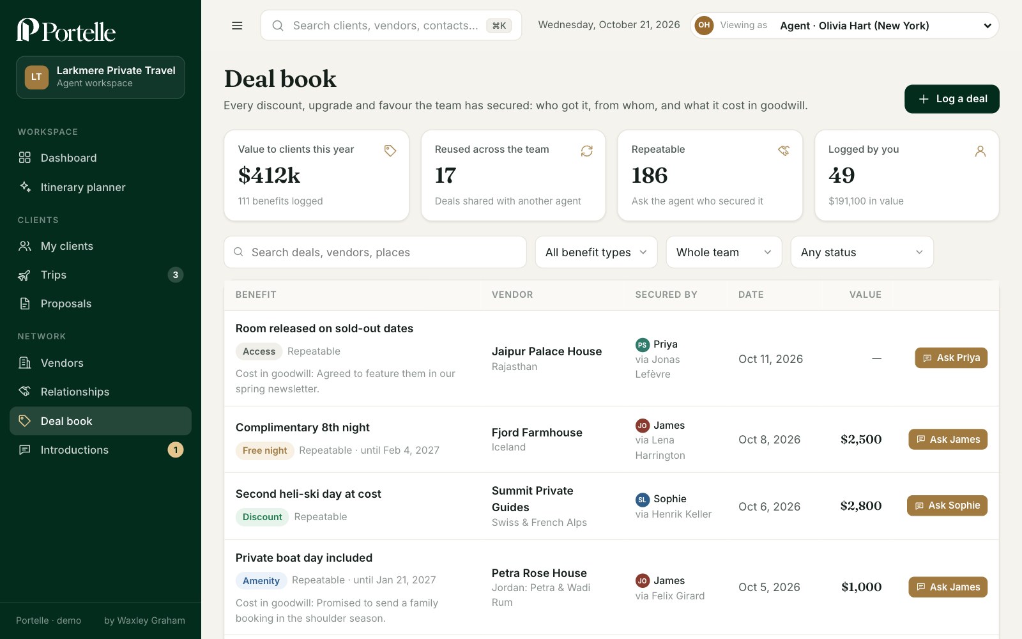Click the Vendors building icon
The height and width of the screenshot is (639, 1022).
(x=25, y=363)
